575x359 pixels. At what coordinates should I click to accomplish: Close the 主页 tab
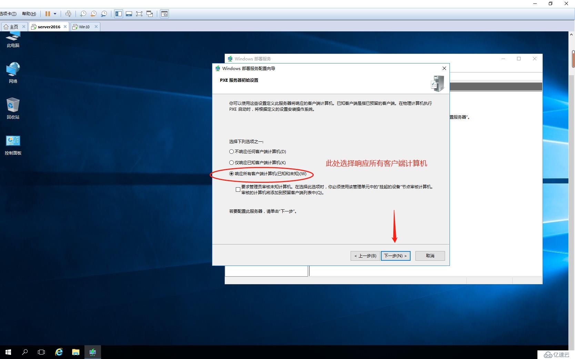pos(24,27)
